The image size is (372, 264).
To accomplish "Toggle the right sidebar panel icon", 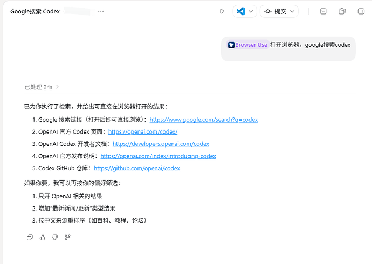I will 361,11.
